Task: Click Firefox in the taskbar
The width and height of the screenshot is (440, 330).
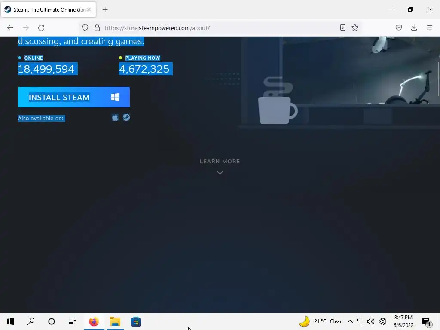Action: click(x=94, y=321)
